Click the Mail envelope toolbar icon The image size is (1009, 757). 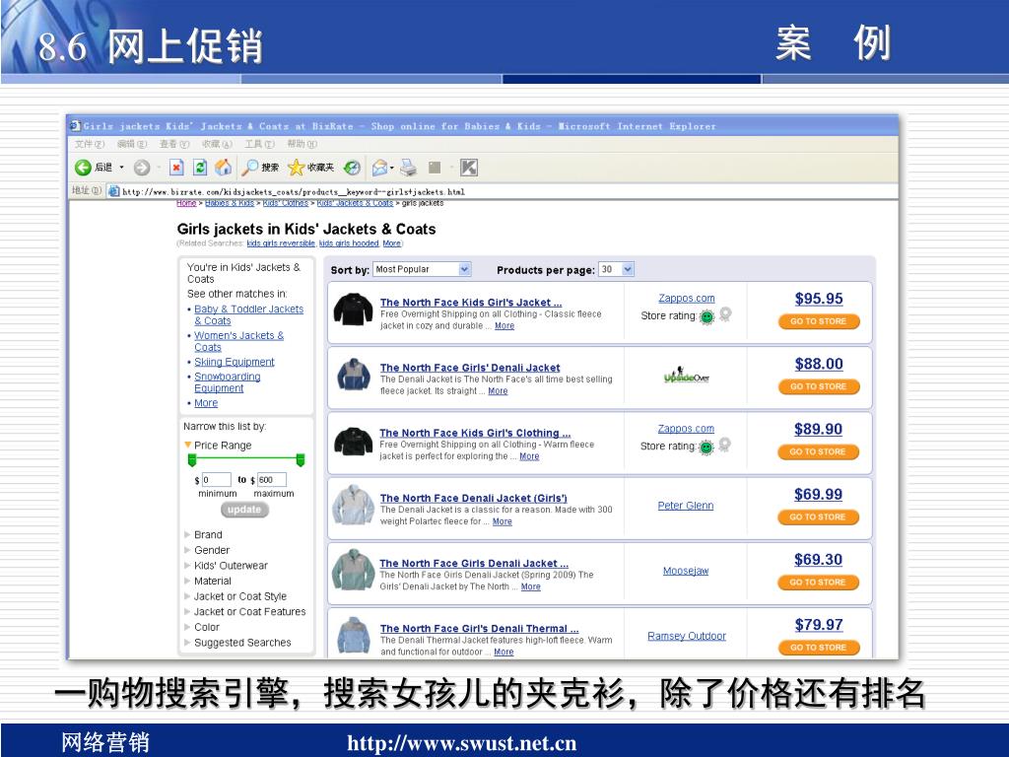pyautogui.click(x=379, y=168)
